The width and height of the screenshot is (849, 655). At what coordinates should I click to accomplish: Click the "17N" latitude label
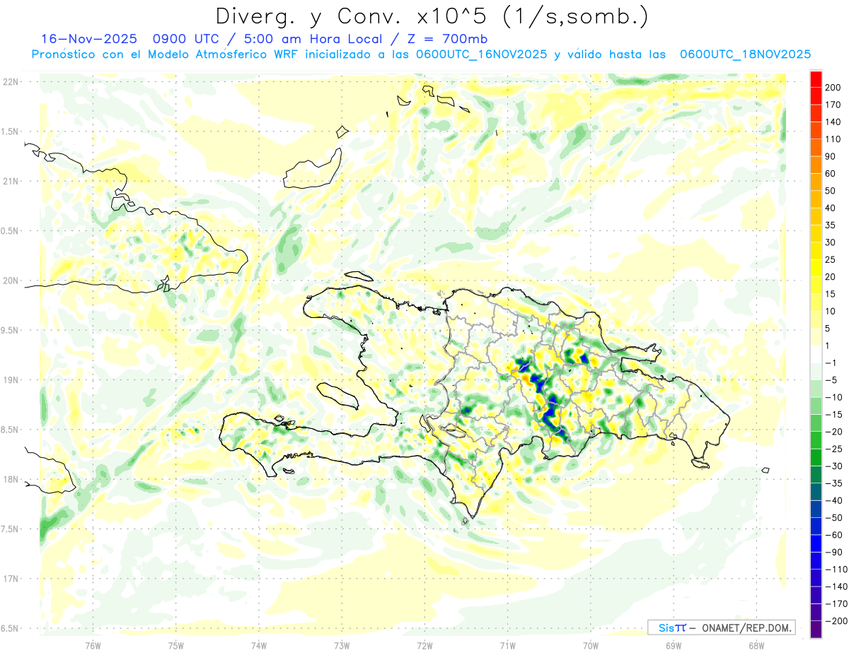tap(11, 579)
